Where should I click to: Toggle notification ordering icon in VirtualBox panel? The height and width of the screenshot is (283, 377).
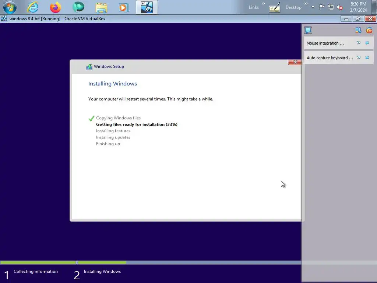358,30
